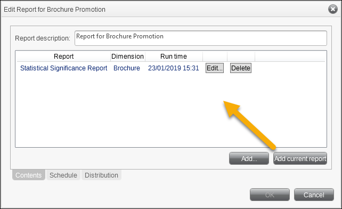Screen dimensions: 342x209
Task: Delete the Statistical Significance Report entry
Action: [241, 68]
